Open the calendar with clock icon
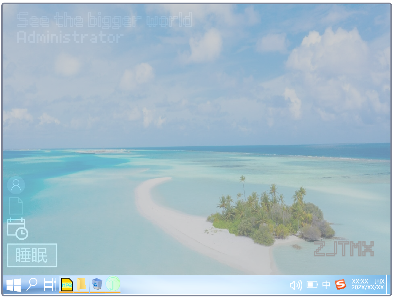The height and width of the screenshot is (298, 394). pos(17,229)
